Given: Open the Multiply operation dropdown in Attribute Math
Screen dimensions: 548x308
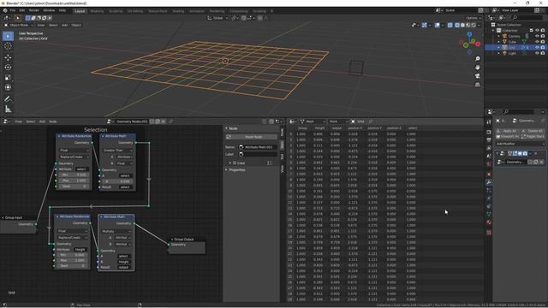Looking at the screenshot, I should click(116, 231).
